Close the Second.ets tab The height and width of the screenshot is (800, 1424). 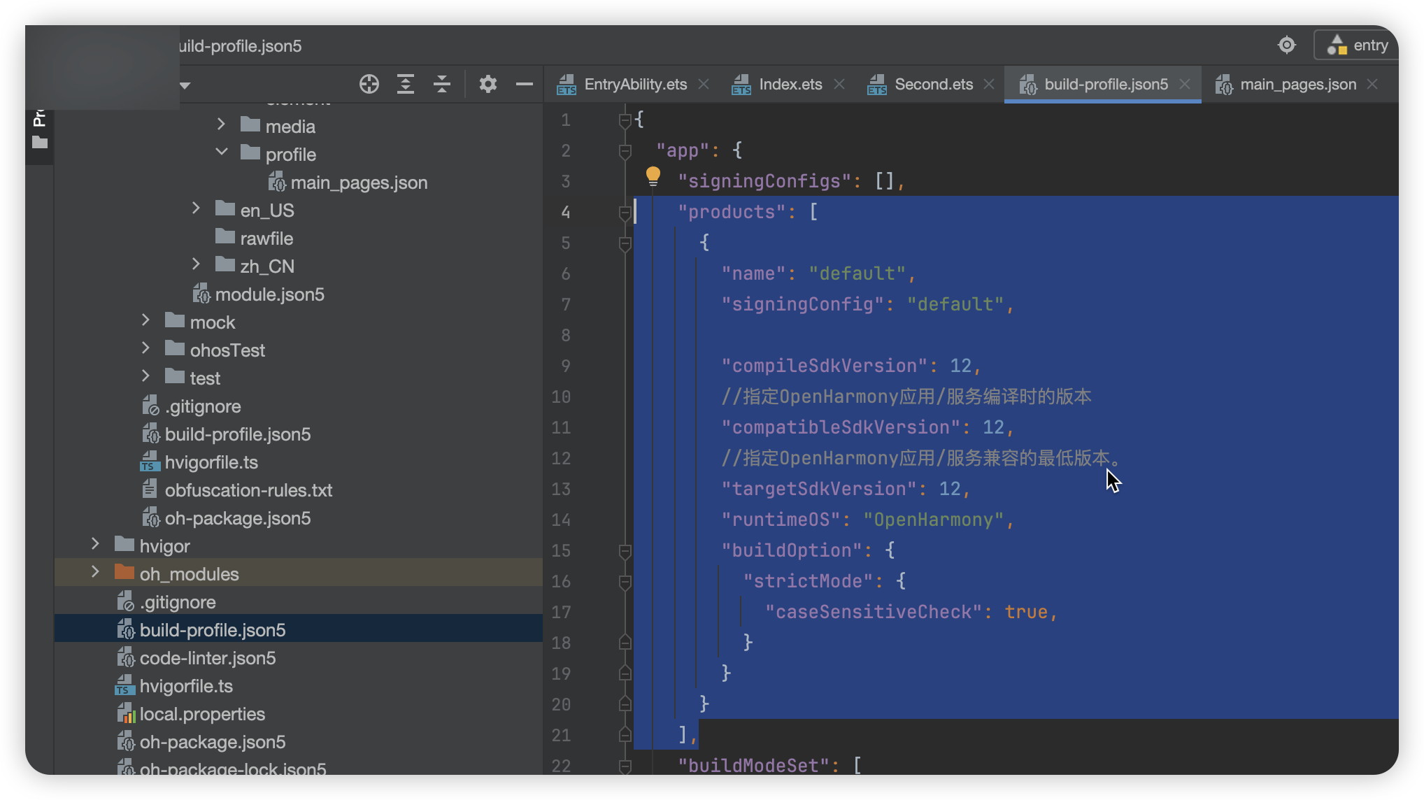coord(989,85)
